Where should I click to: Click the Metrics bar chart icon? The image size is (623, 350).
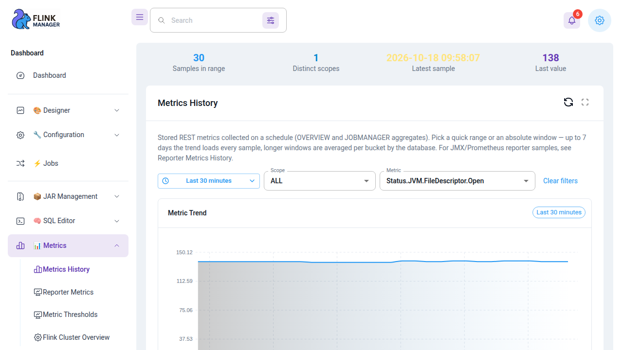20,245
